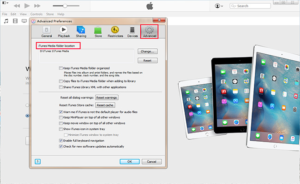Click the Play button in iTunes
300x184 pixels.
(27, 6)
